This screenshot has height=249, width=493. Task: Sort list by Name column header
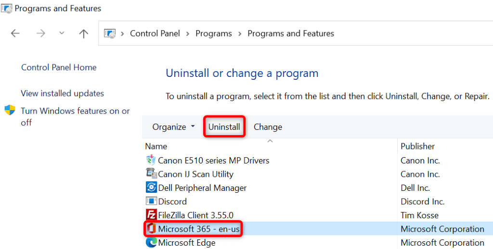point(156,146)
